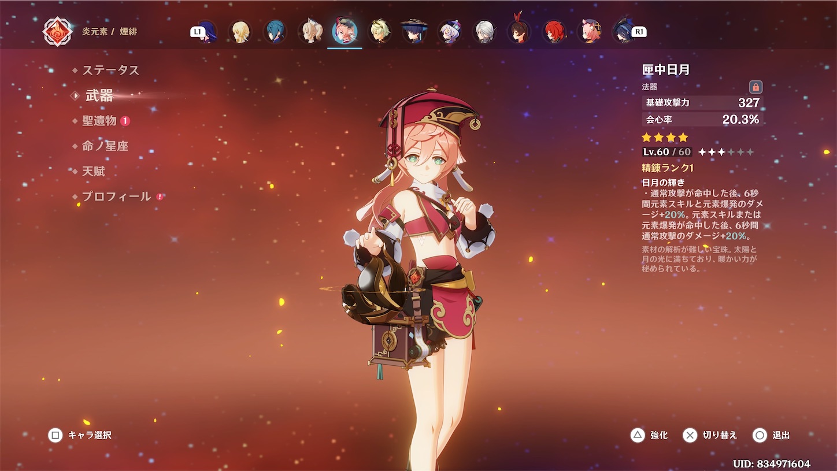
Task: Click the weapon type label 法器
Action: pos(650,87)
